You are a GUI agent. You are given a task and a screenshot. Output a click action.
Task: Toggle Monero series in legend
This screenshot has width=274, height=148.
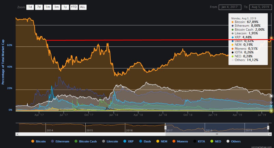(180, 141)
